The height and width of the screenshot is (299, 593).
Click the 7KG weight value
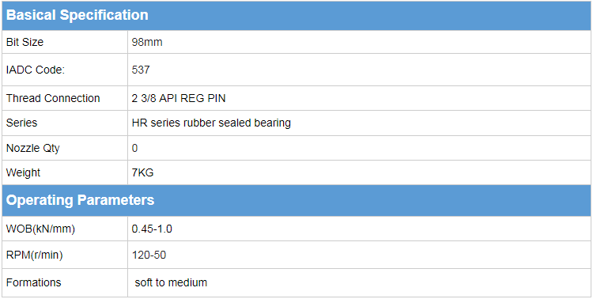pos(142,172)
